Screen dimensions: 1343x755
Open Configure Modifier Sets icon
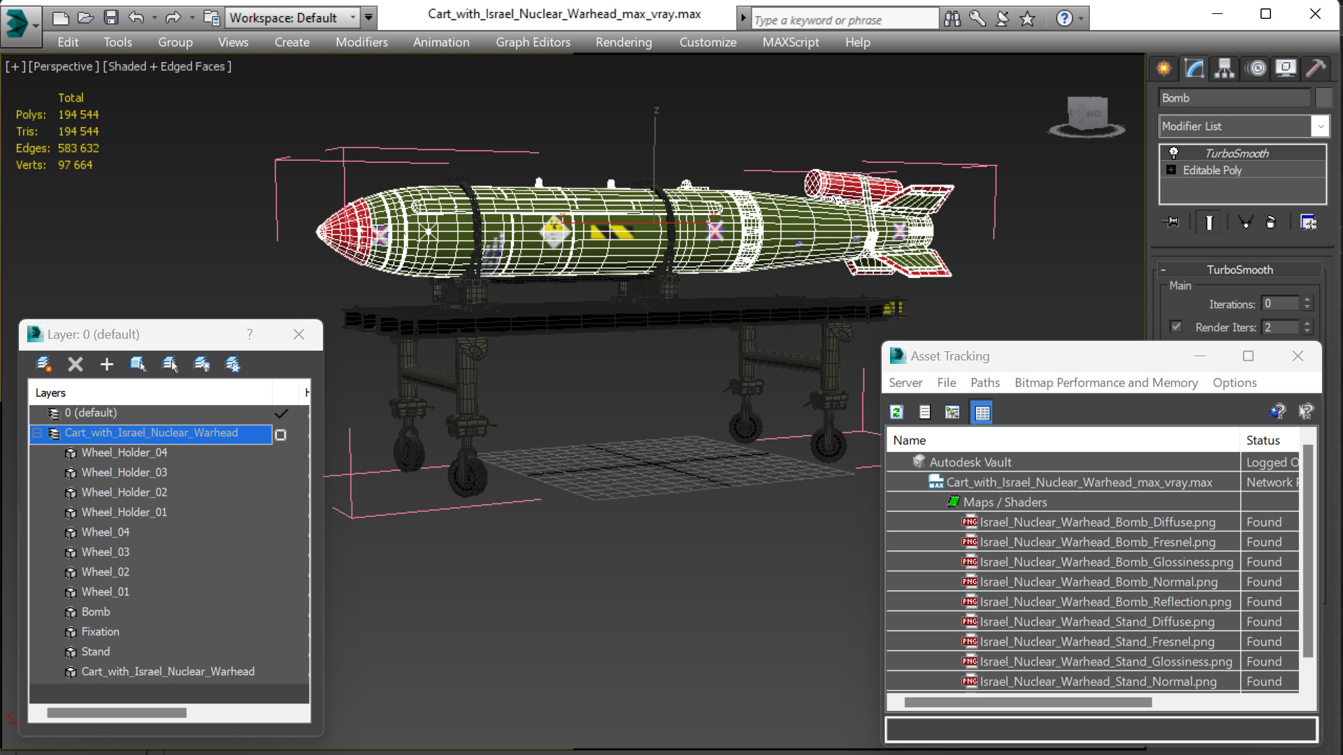pos(1308,222)
